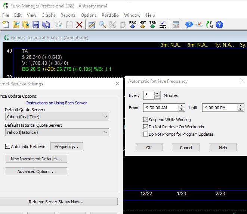247x214 pixels.
Task: Increase the Every minutes spinner
Action: 157,93
